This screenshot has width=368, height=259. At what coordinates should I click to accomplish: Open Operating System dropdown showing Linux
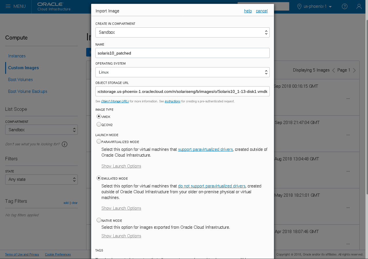pos(182,72)
